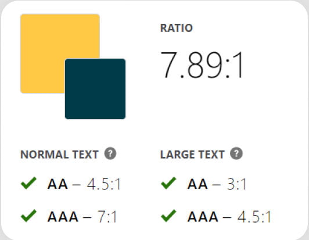
Task: Click the Large Text AAA 4.5:1 checkmark
Action: point(168,216)
